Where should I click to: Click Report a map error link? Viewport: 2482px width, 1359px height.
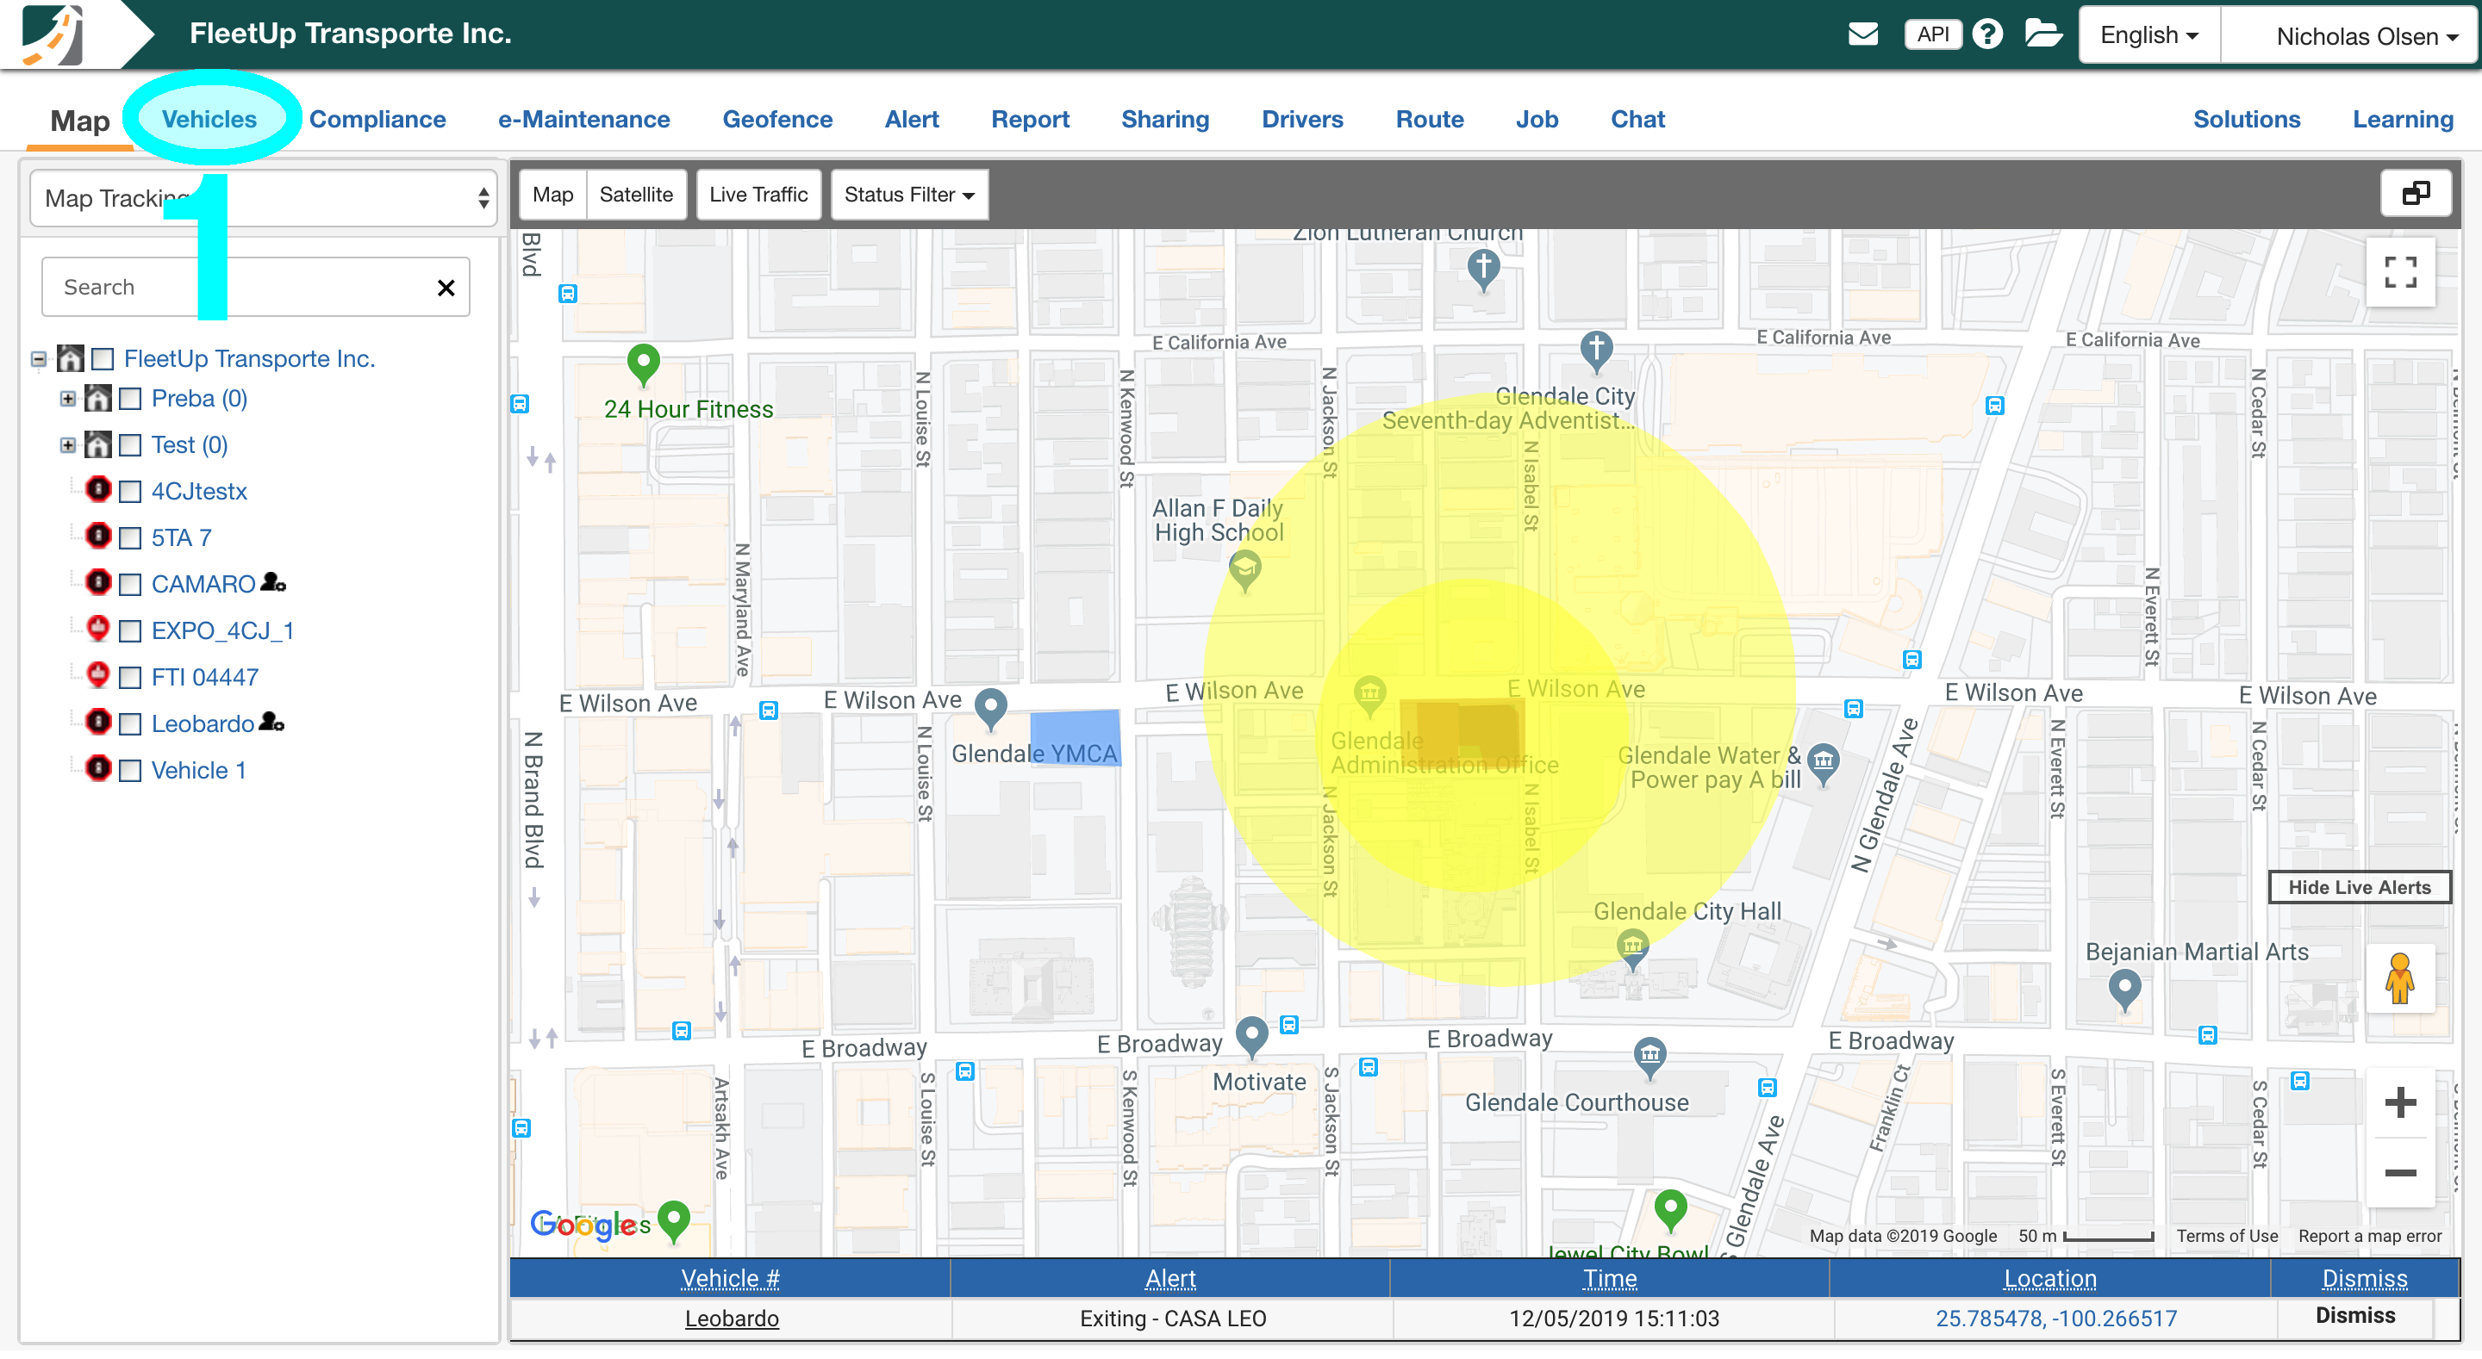click(2369, 1236)
